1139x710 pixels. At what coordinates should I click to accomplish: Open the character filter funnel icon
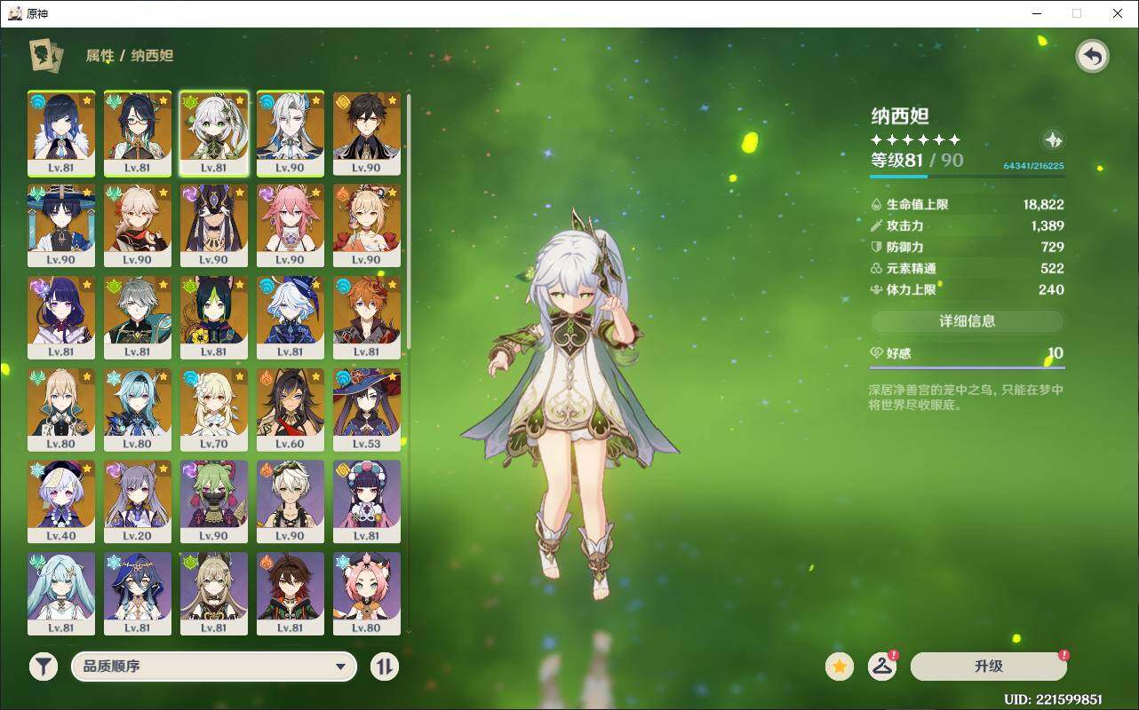point(43,667)
